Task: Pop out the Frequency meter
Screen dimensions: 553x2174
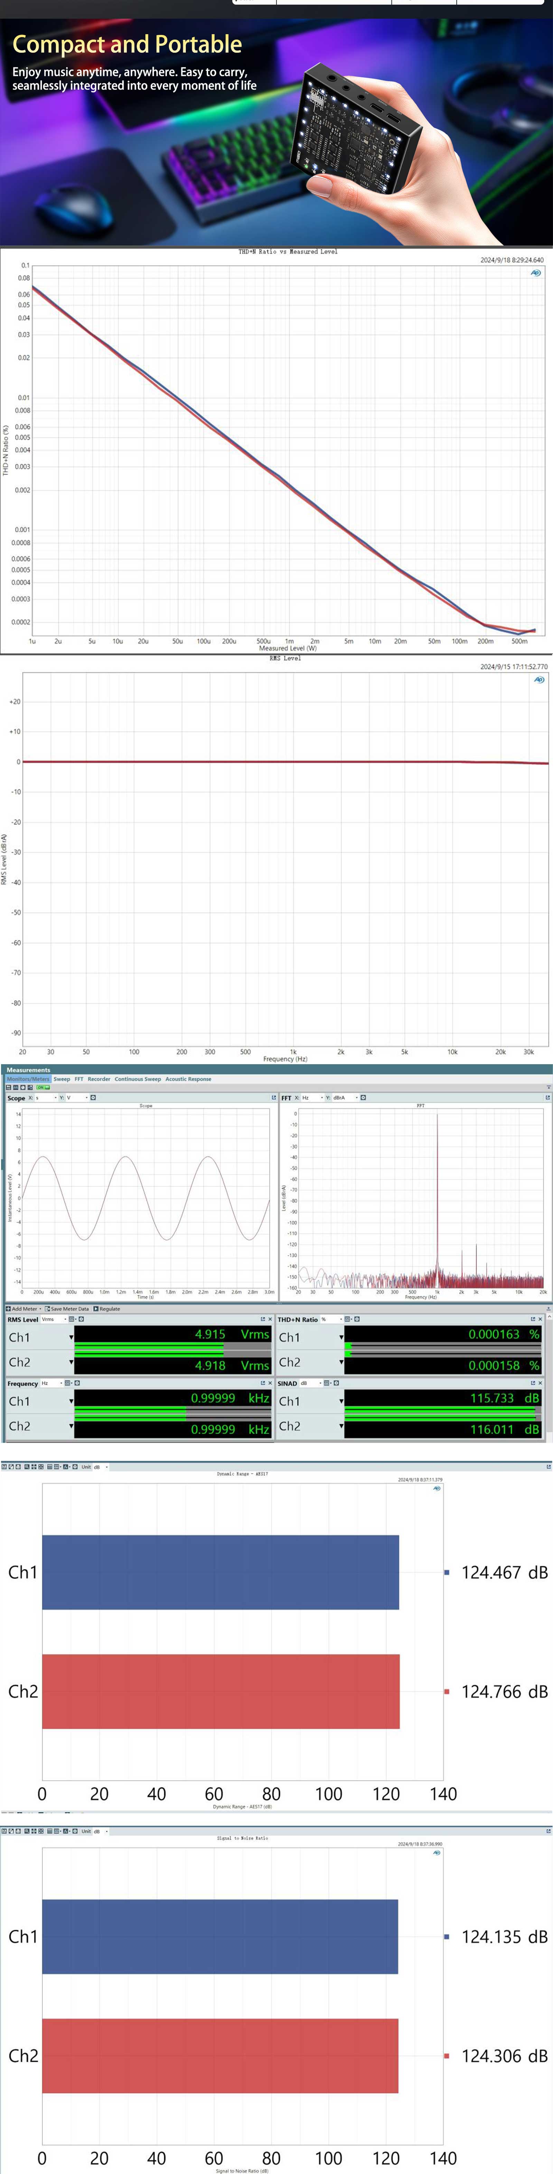Action: click(262, 1383)
